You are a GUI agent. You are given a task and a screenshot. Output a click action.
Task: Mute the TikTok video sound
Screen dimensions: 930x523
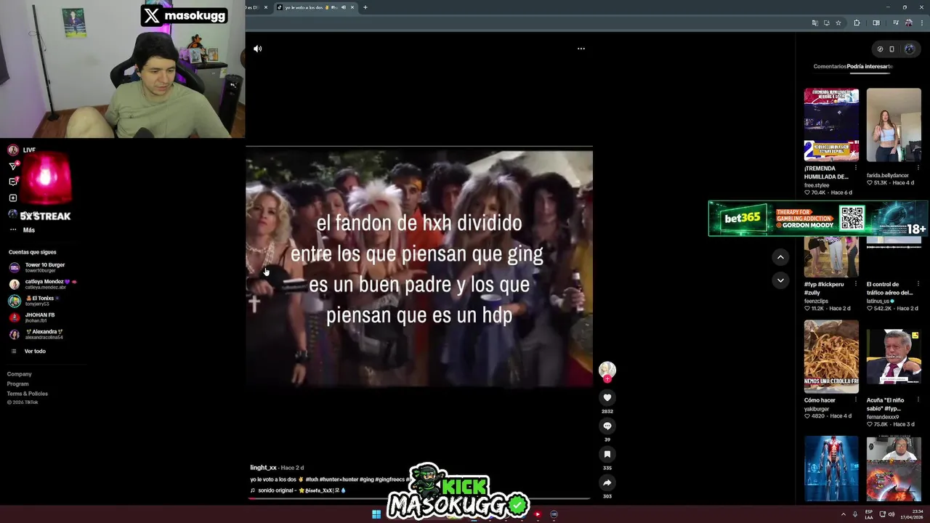click(x=257, y=49)
